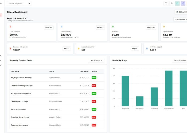
Task: Click Won badge for SkyHigh Annual Booking
Action: 94,78
